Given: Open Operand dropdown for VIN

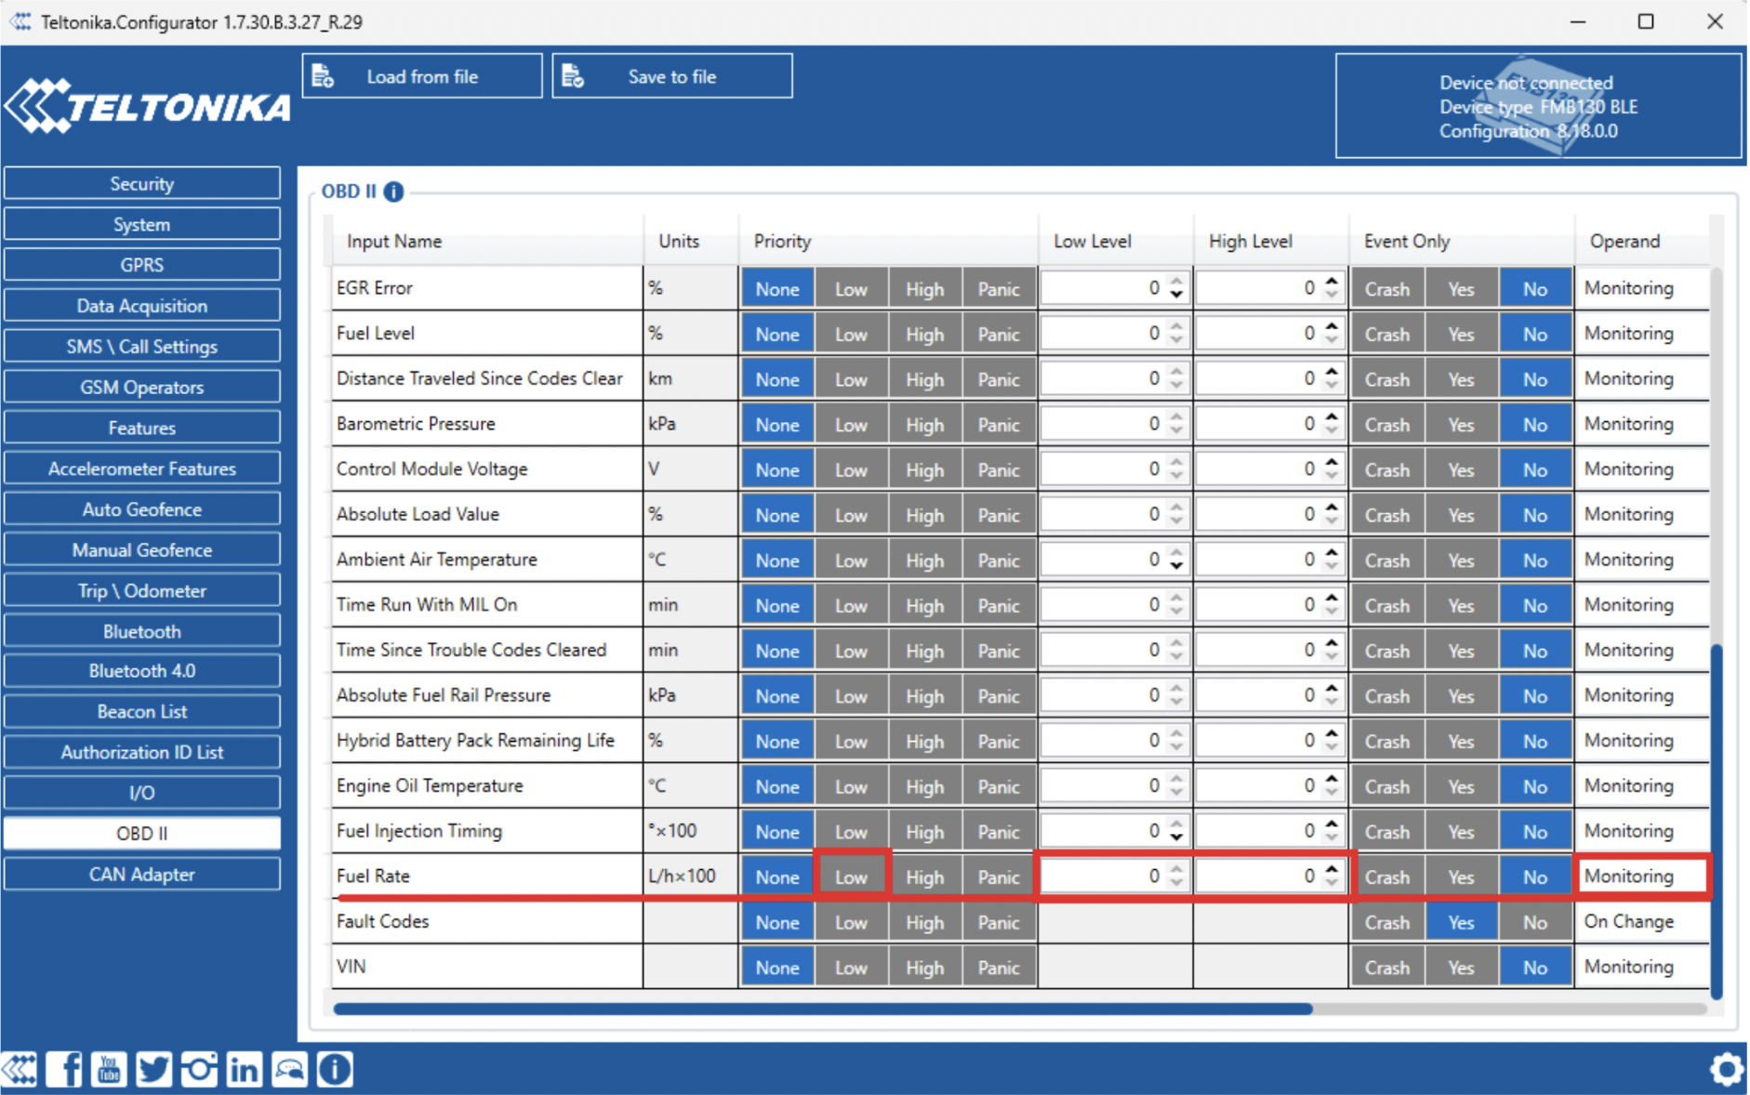Looking at the screenshot, I should [x=1642, y=967].
